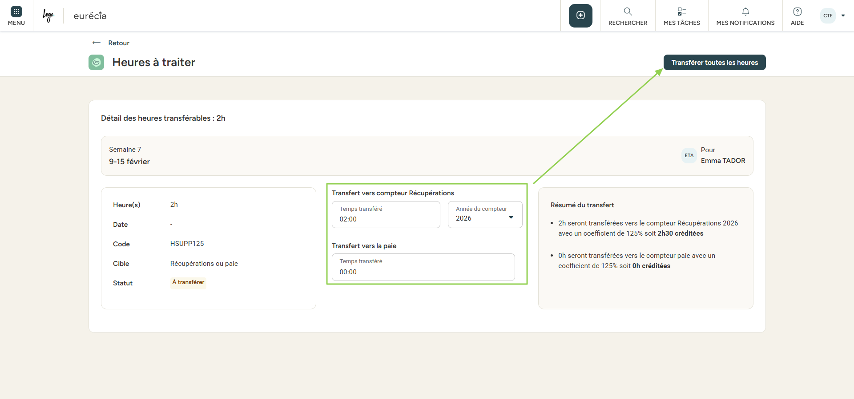Click the Retour back arrow
The image size is (854, 399).
pos(97,43)
